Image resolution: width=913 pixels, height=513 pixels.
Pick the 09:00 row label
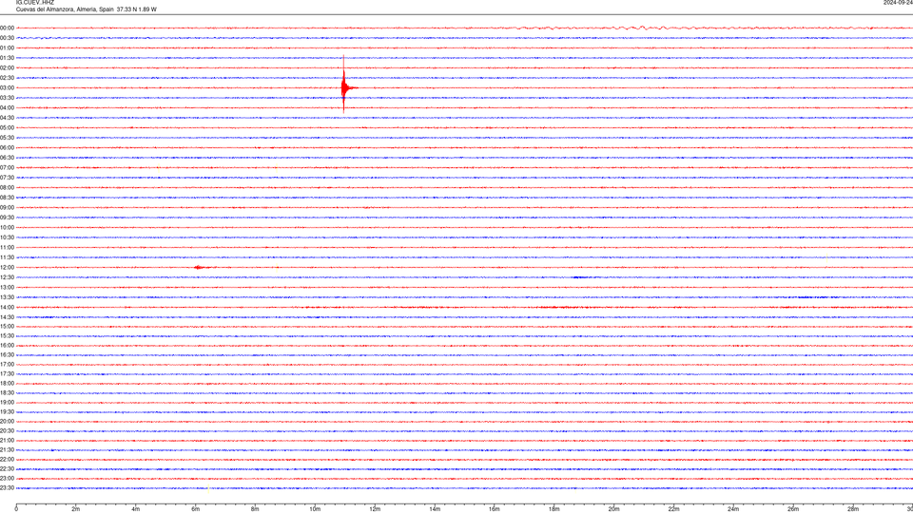coord(7,208)
